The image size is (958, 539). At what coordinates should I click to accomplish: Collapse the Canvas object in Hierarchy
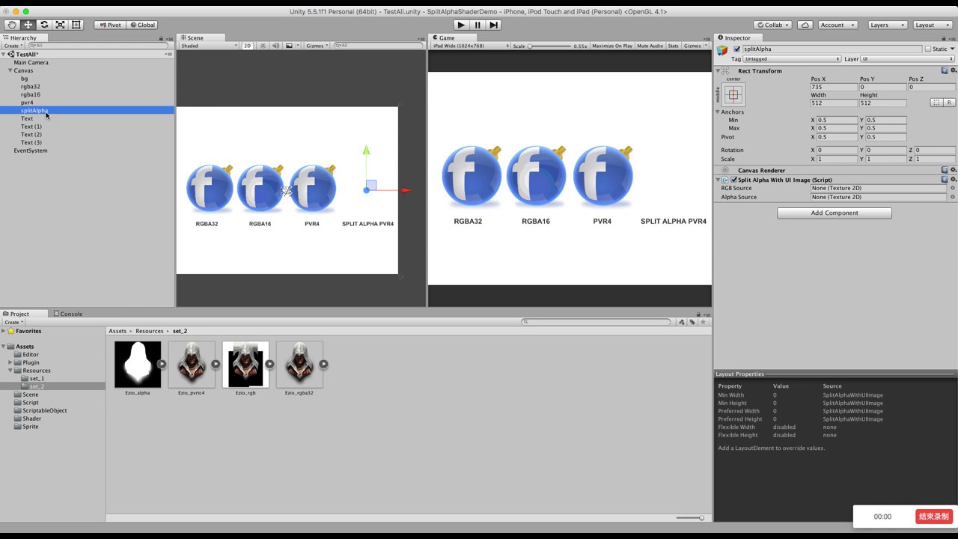(10, 70)
